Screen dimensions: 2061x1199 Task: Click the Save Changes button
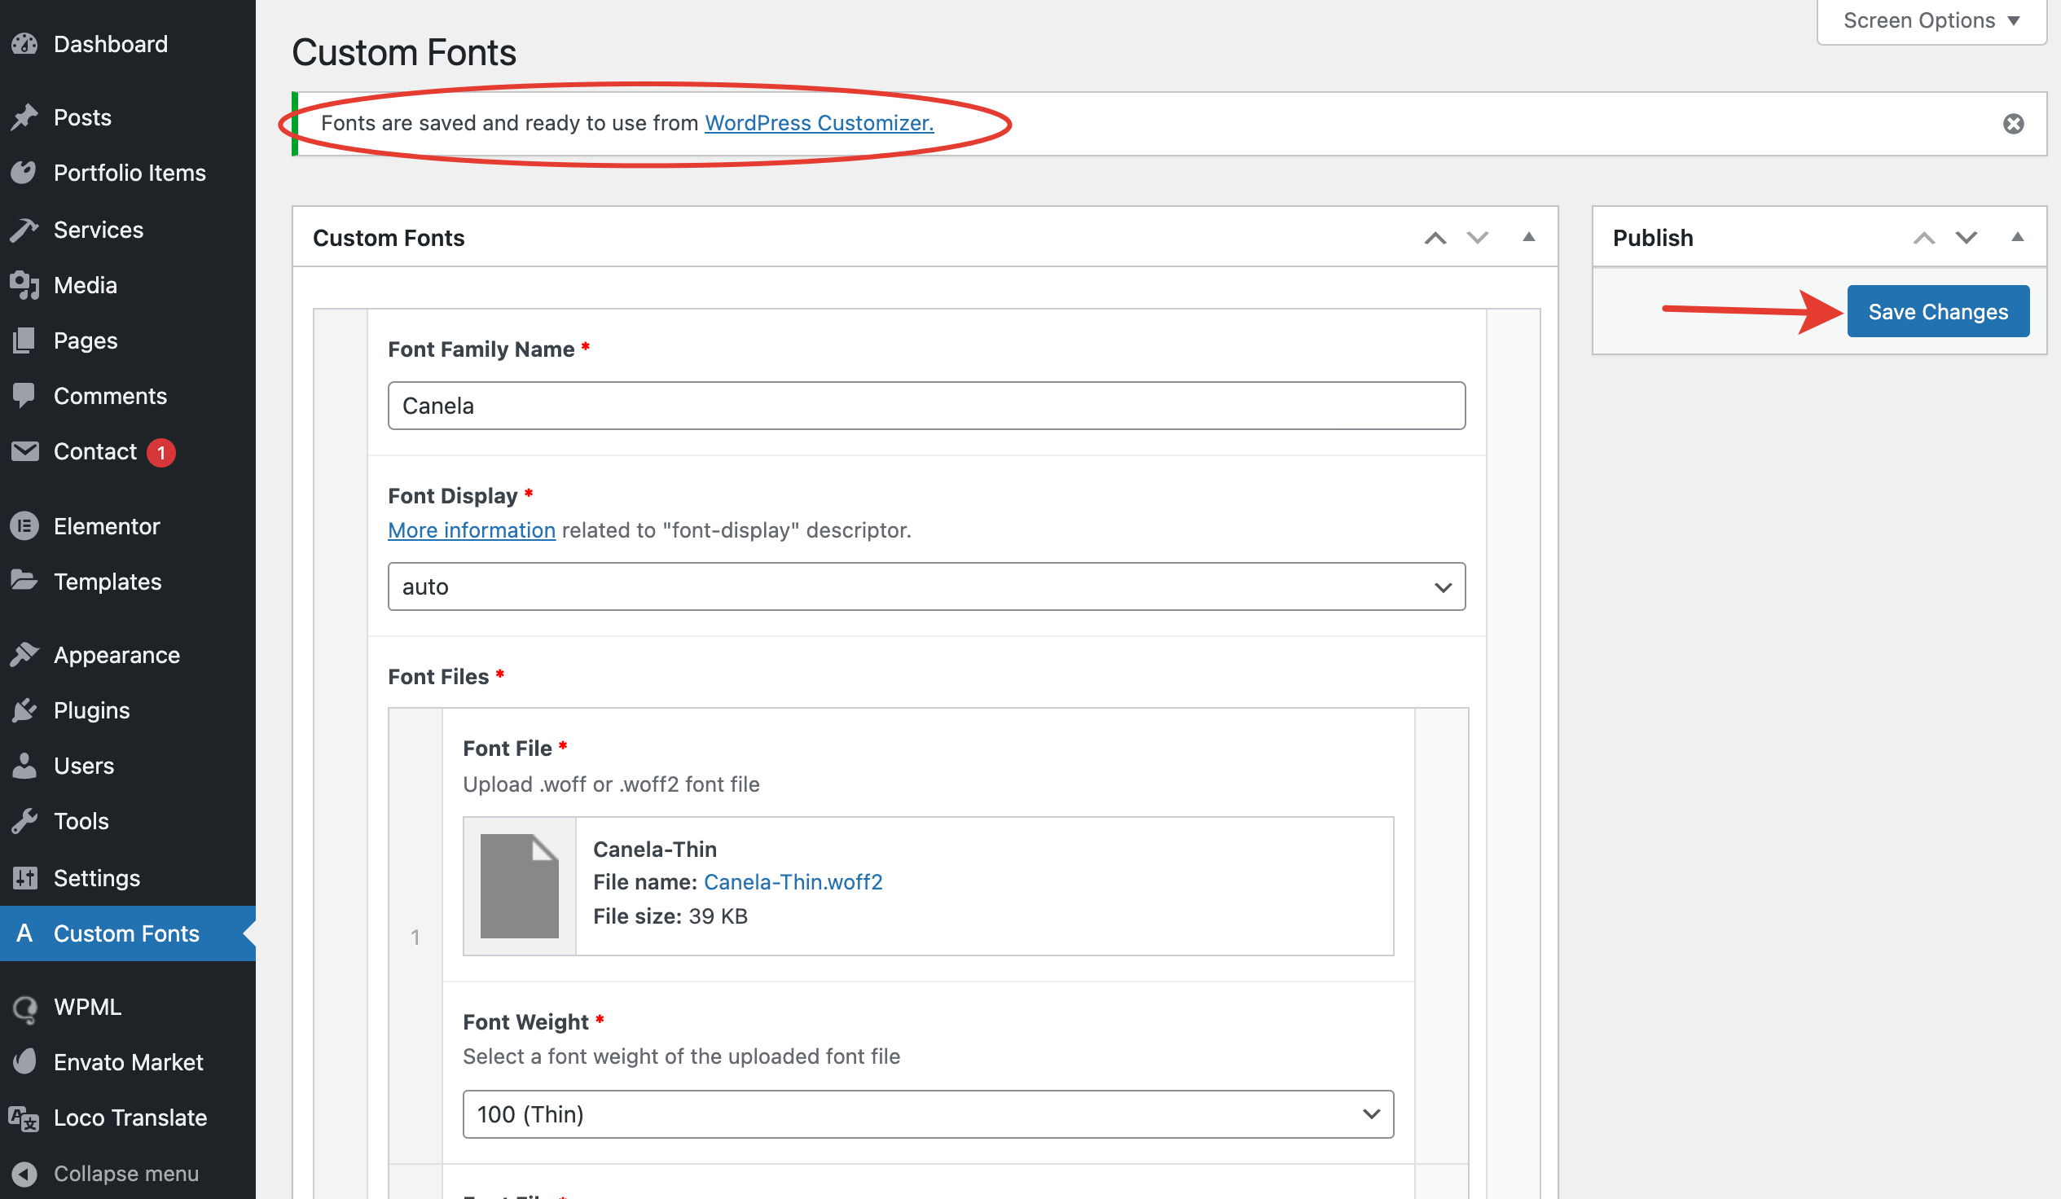(x=1936, y=312)
